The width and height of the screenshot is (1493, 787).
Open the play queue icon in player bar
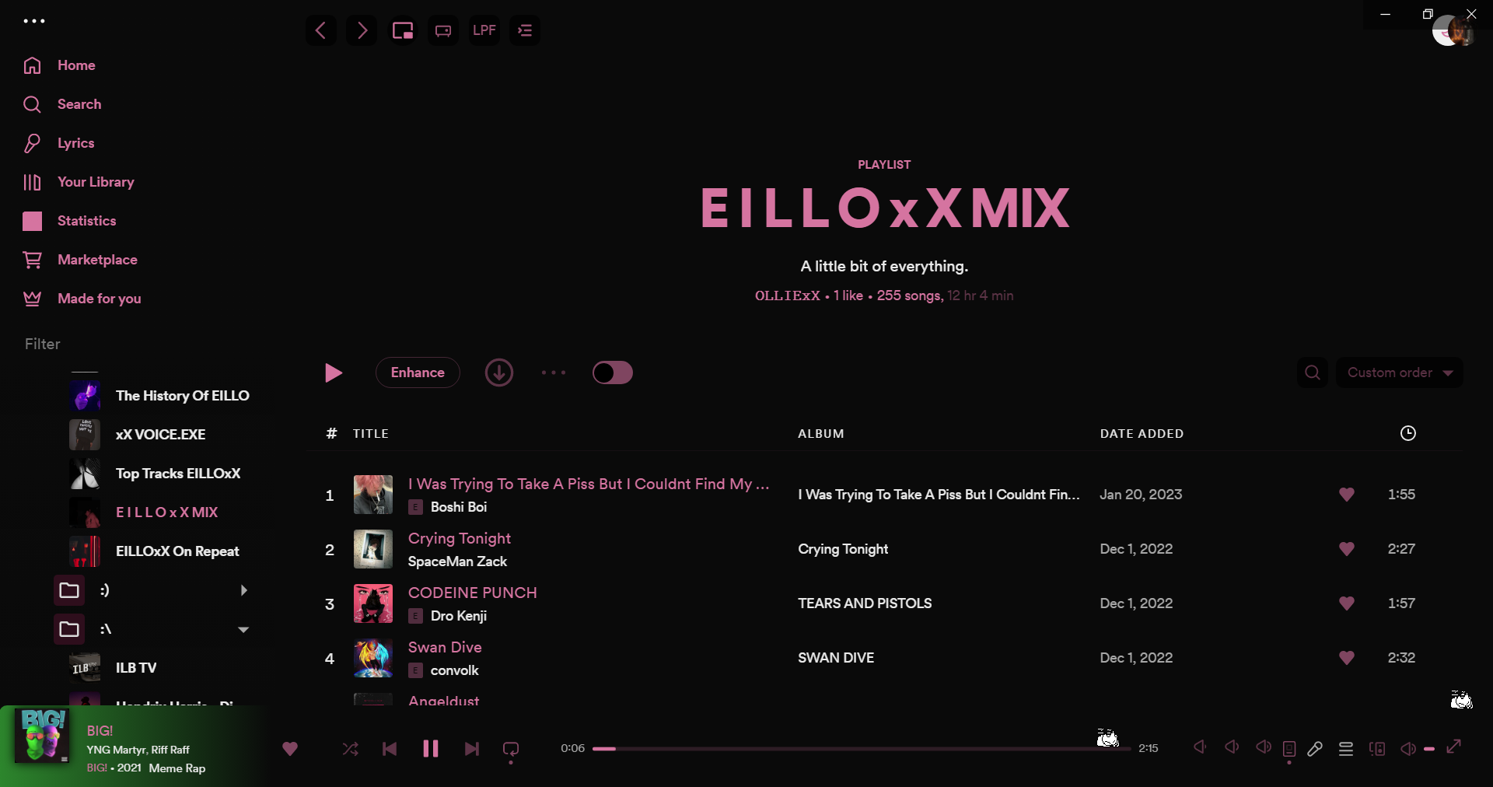coord(1346,749)
